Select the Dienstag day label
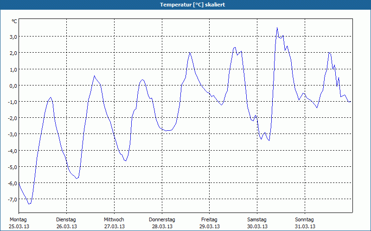 click(66, 219)
